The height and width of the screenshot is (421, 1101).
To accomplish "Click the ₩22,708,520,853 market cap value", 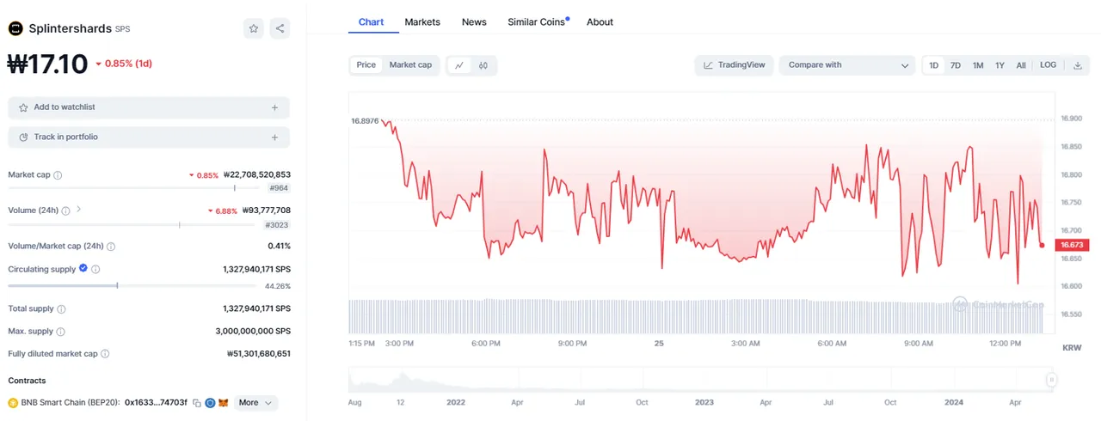I will click(x=256, y=175).
